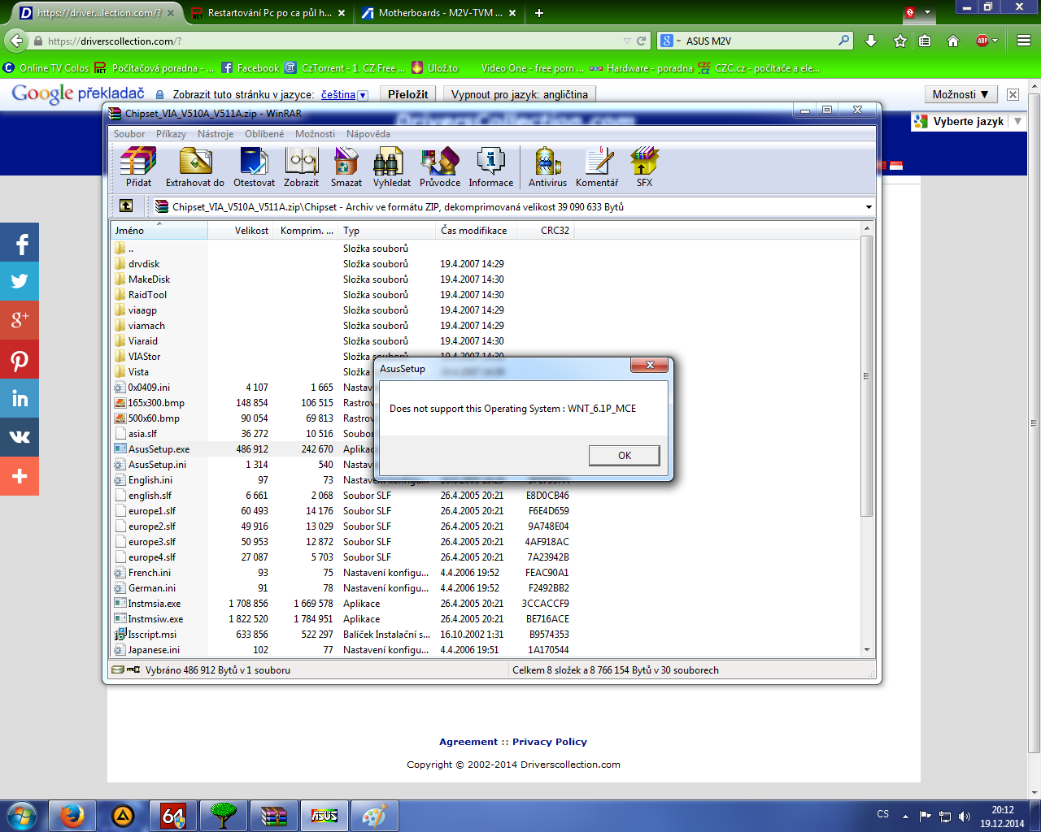Click the driverscollection.com address bar

[333, 41]
